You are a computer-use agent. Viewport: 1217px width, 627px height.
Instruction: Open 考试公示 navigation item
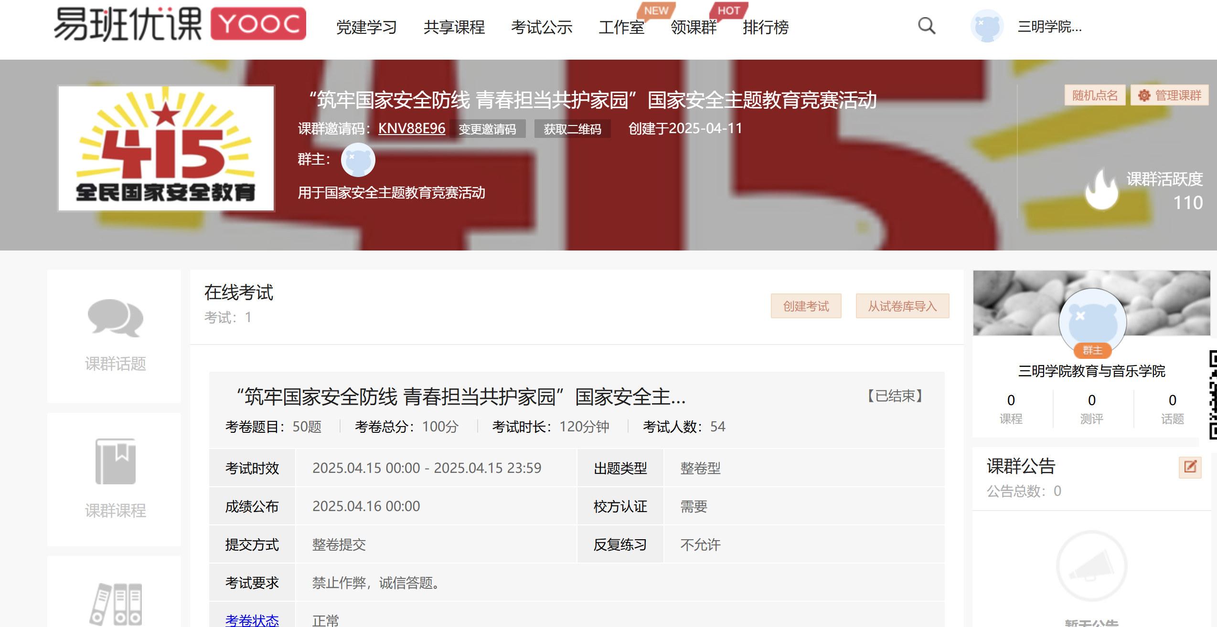[x=541, y=27]
